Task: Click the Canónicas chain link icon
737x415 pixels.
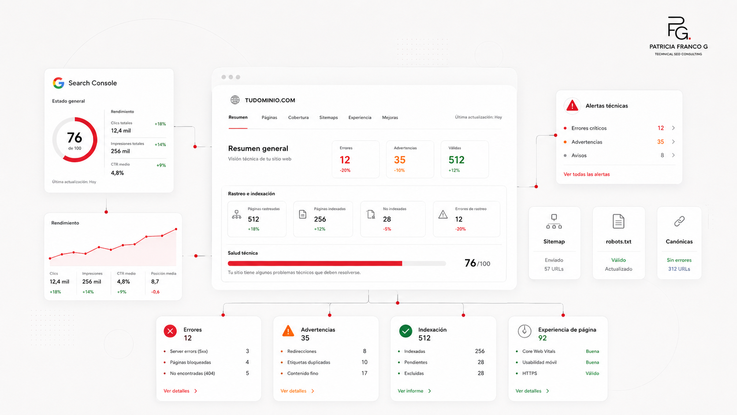Action: (679, 221)
